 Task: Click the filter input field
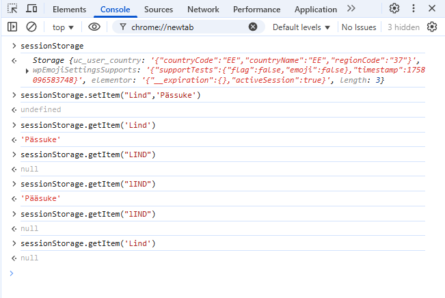[x=185, y=27]
